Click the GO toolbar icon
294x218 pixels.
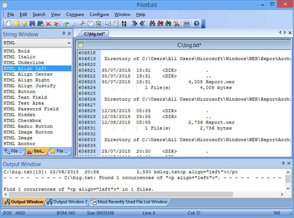point(186,24)
